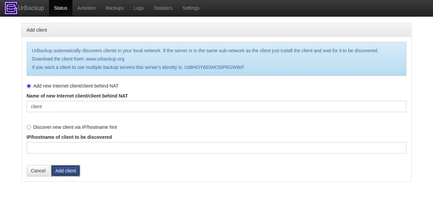Click the server identity Ud6HOY603AK55PRGWBrF text

[x=214, y=67]
